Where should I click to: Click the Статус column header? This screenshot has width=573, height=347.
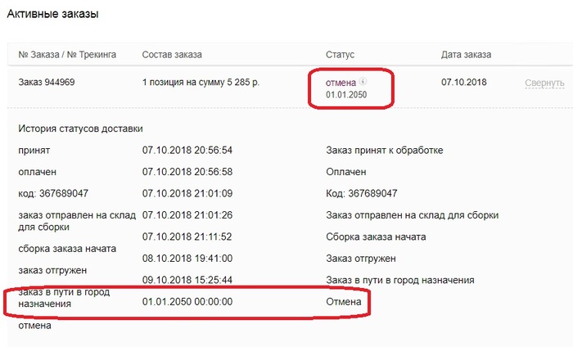pyautogui.click(x=340, y=55)
